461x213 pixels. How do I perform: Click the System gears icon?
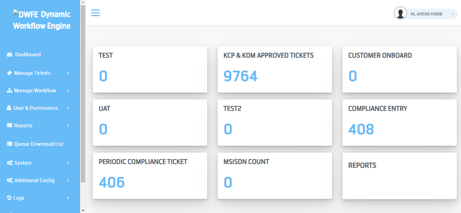point(10,163)
